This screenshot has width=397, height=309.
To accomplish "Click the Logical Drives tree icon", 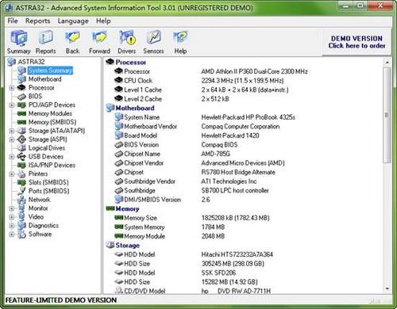I will (21, 148).
